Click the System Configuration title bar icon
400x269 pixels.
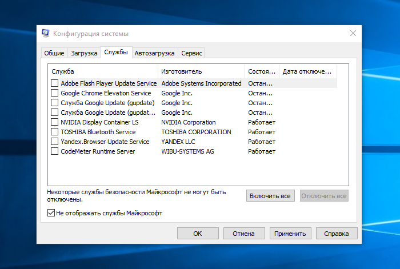(46, 33)
